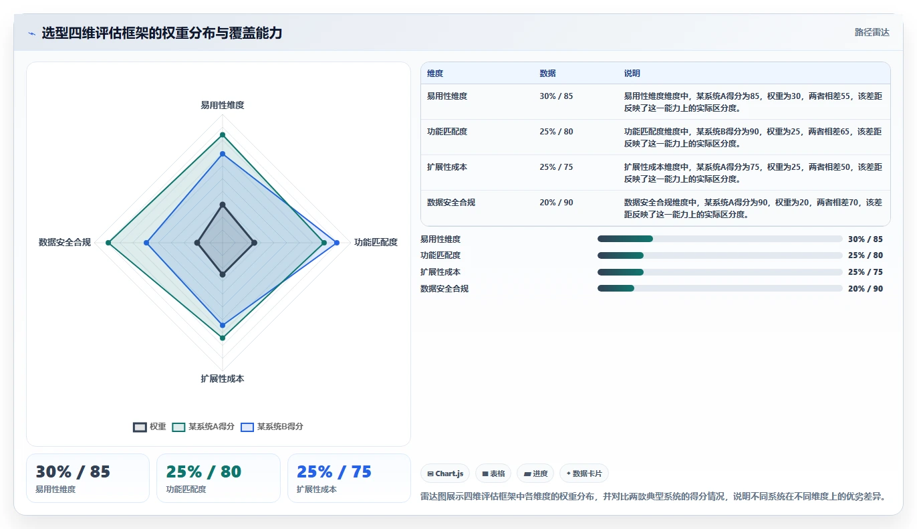Select the 扩展性成本 table row name cell
Screen dimensions: 917x529
[x=447, y=167]
